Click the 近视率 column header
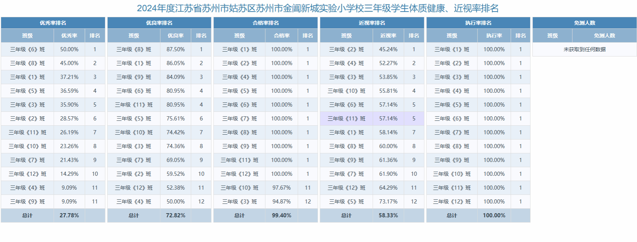637x242 pixels. pos(388,36)
